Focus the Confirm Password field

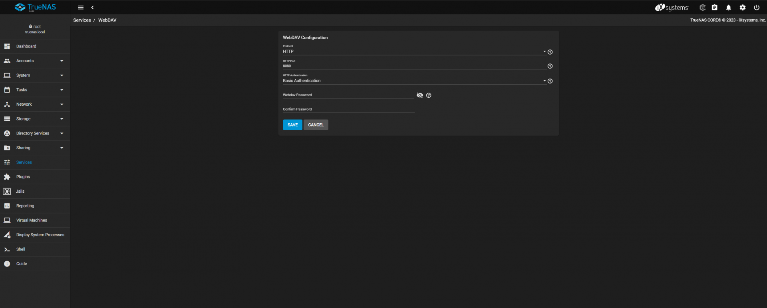pyautogui.click(x=348, y=109)
